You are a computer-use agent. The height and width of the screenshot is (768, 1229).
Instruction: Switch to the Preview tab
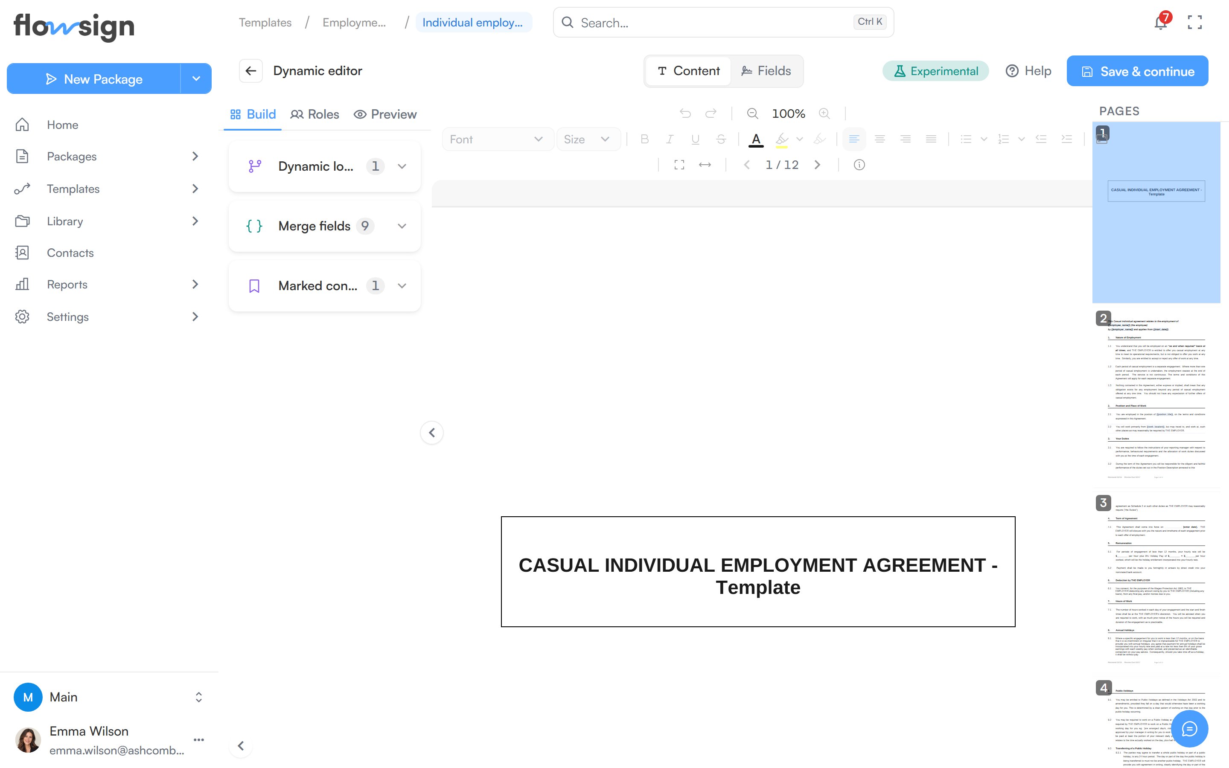click(385, 114)
